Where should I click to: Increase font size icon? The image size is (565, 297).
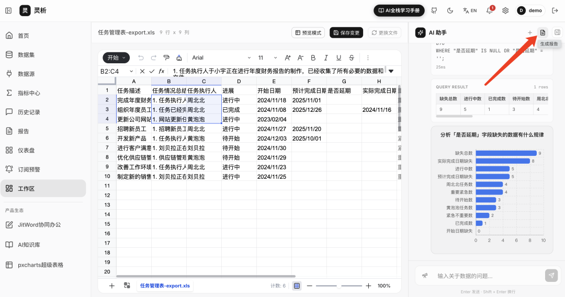coord(288,58)
